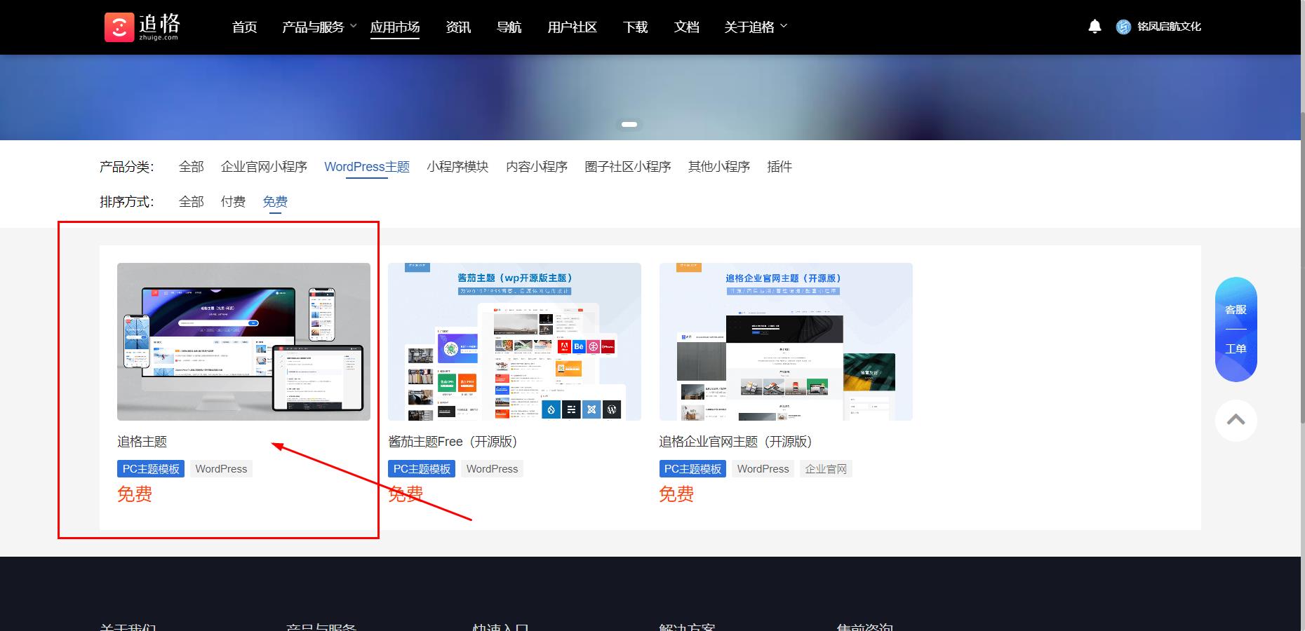
Task: Filter by 内容小程序 category
Action: pos(537,167)
